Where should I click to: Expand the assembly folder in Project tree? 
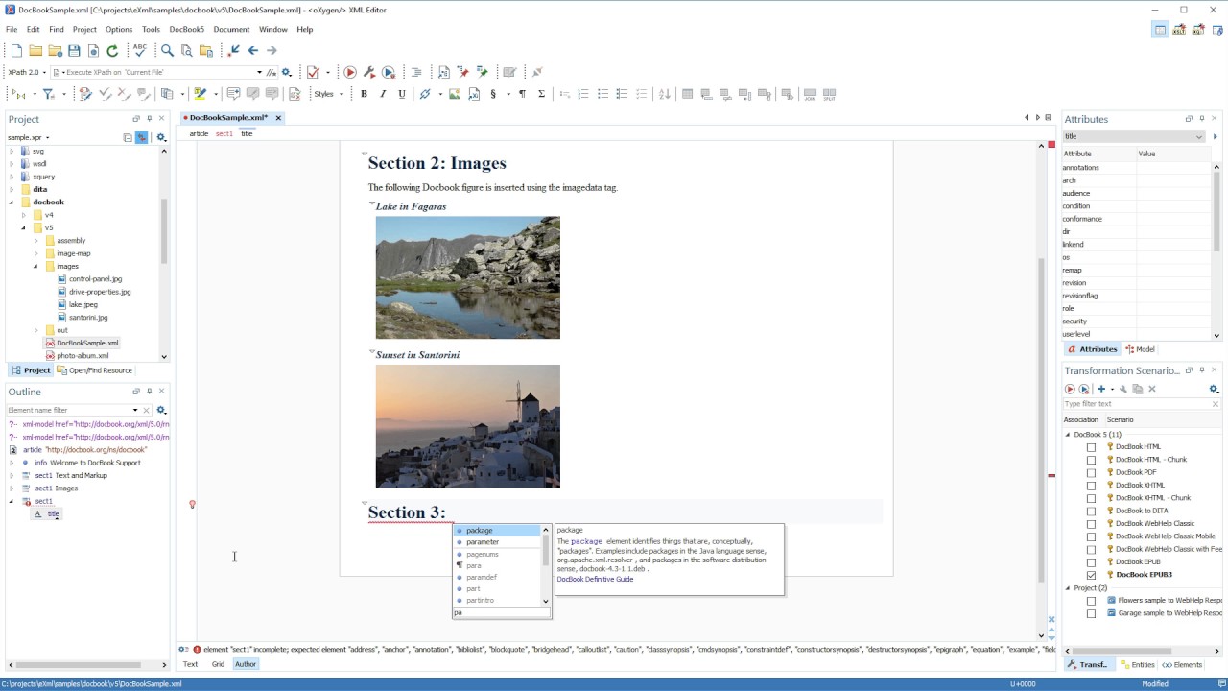click(x=36, y=241)
